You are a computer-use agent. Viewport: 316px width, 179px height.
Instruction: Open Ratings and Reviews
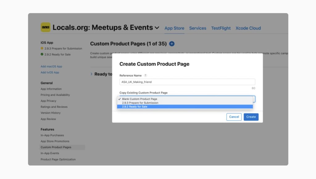[x=54, y=107]
